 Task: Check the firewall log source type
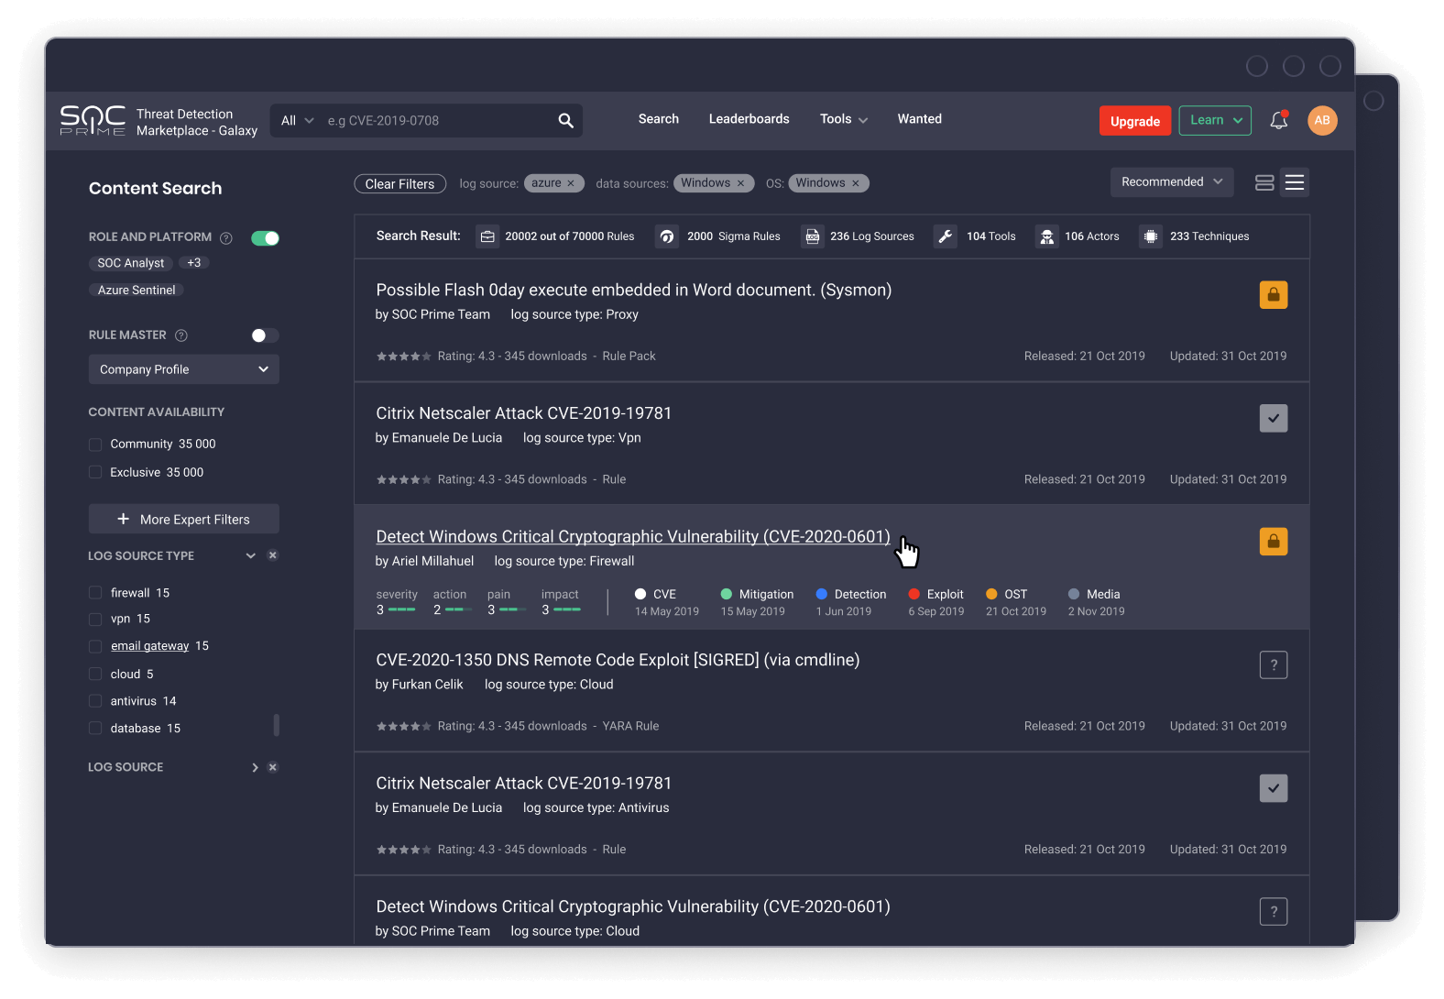coord(95,593)
